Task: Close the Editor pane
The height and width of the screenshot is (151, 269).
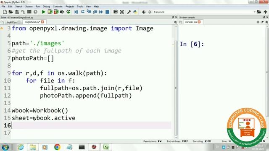Action: tap(176, 17)
